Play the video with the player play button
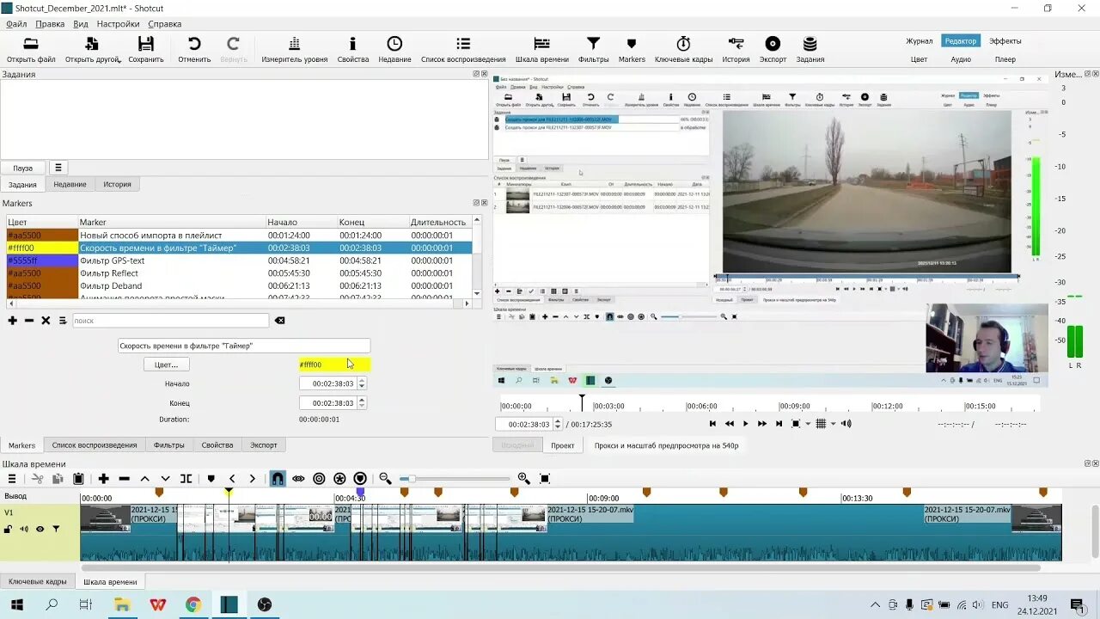 (x=745, y=424)
